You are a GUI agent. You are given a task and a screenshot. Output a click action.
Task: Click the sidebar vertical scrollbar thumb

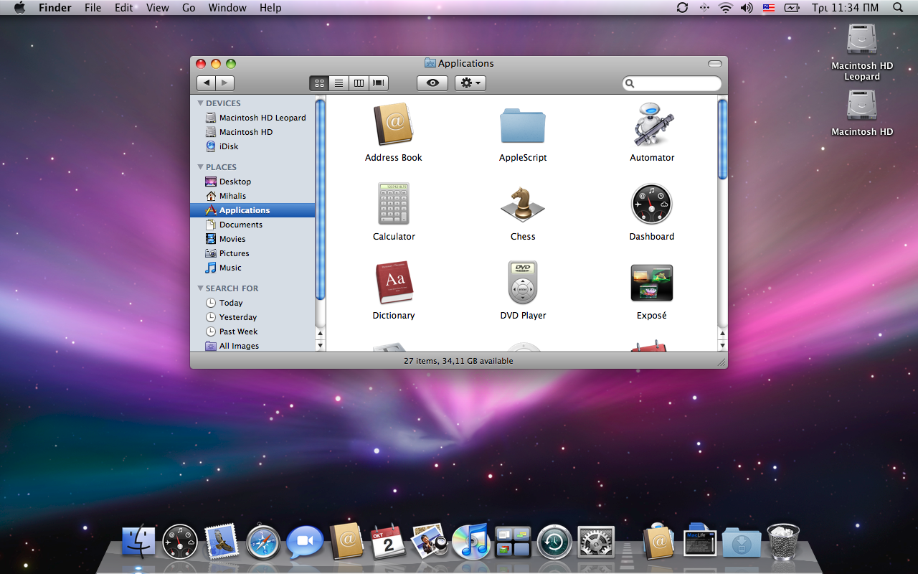321,199
